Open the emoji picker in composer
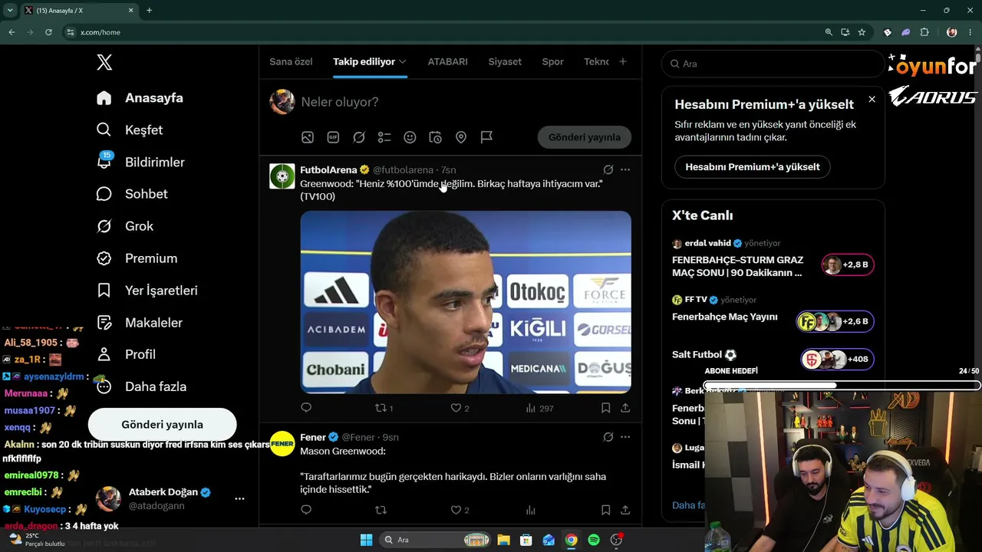Image resolution: width=982 pixels, height=552 pixels. 410,137
